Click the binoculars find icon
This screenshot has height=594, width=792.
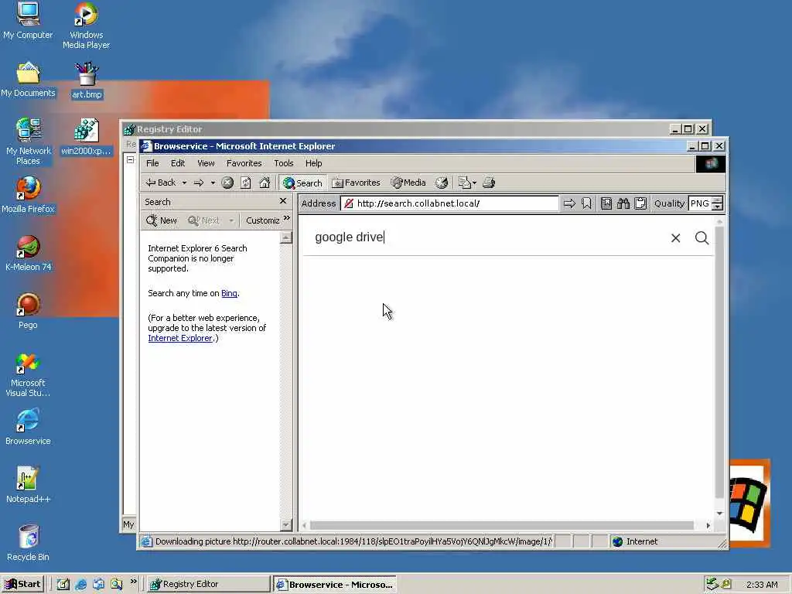[623, 203]
